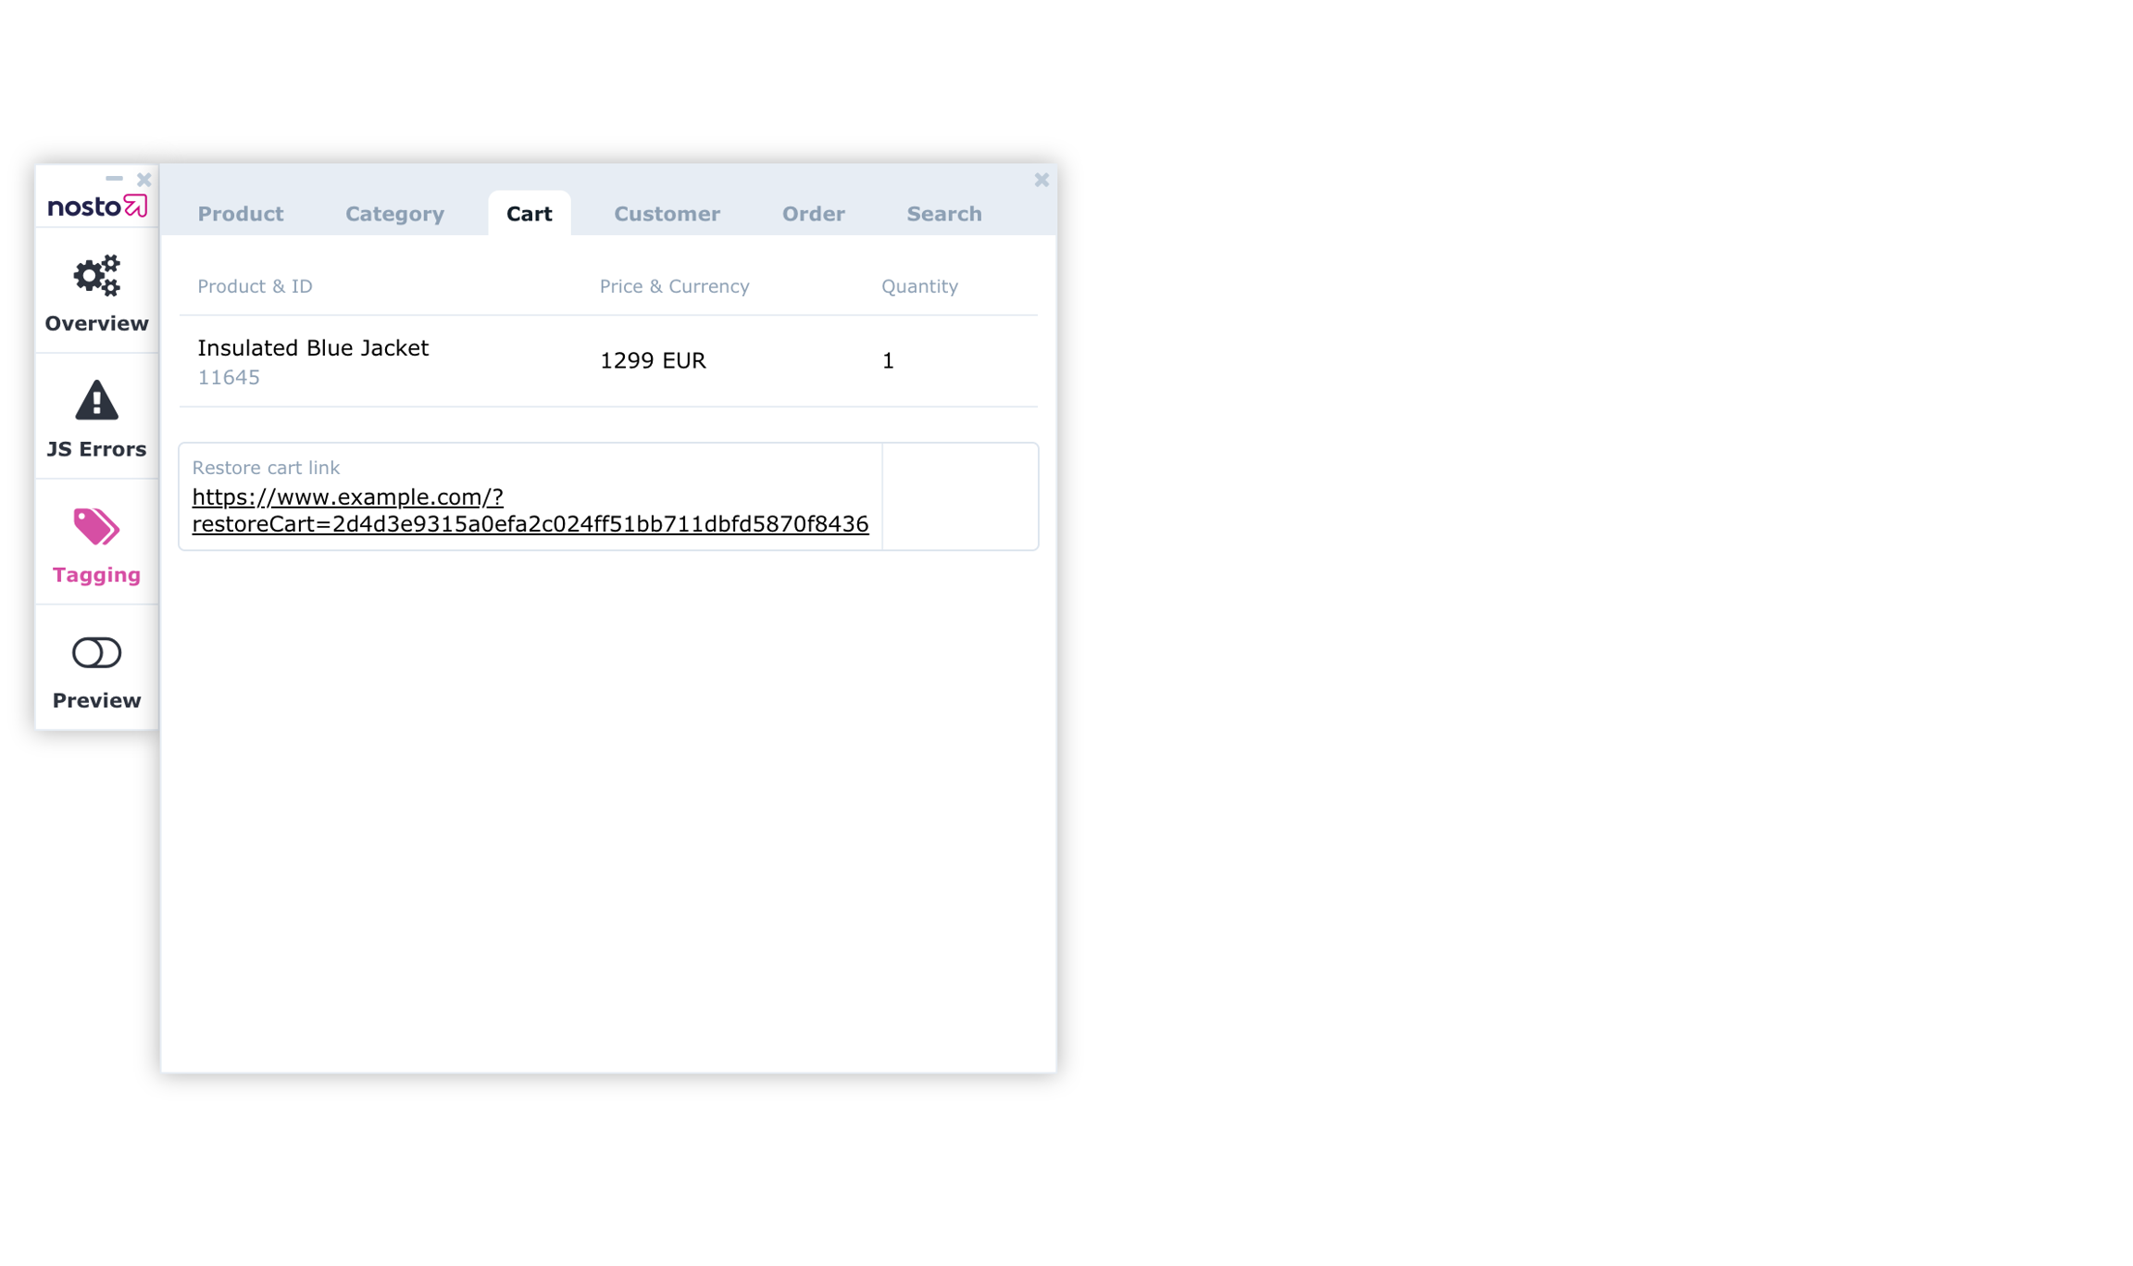Click the Insulated Blue Jacket product name
The image size is (2133, 1266).
click(x=313, y=348)
